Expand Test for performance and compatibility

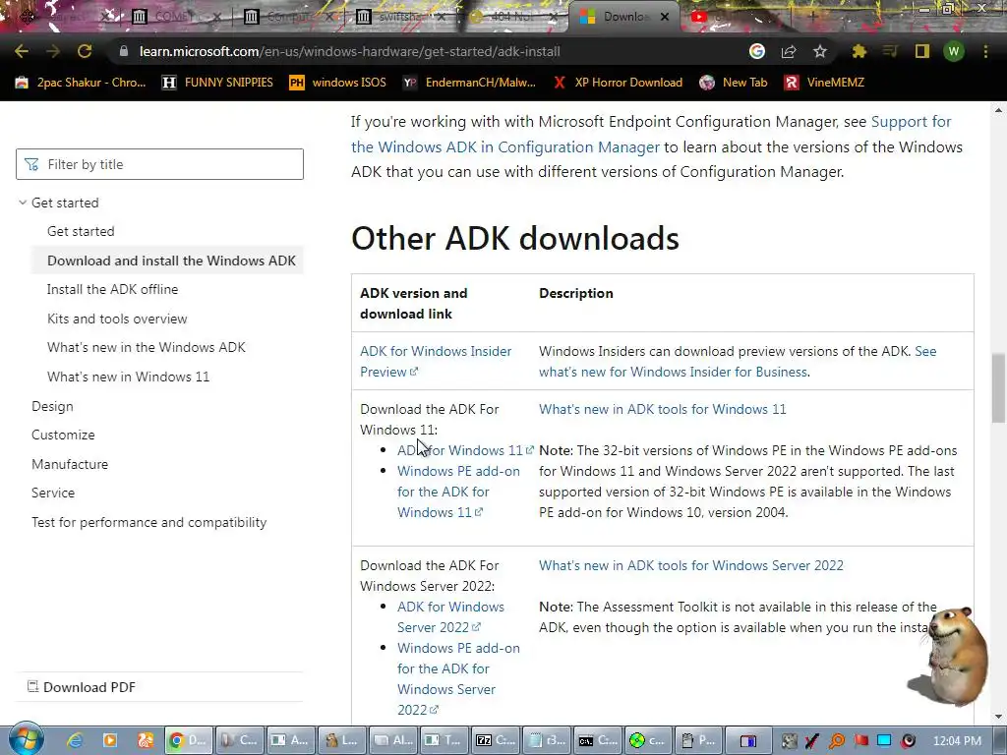coord(149,523)
